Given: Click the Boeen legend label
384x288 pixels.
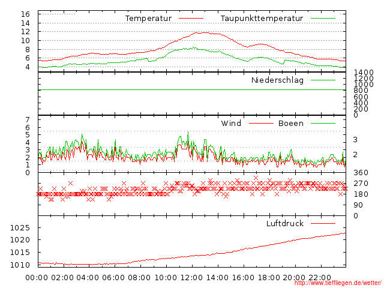Looking at the screenshot, I should [291, 123].
